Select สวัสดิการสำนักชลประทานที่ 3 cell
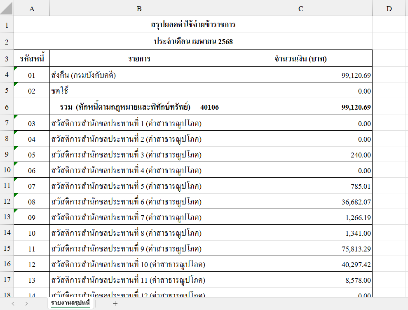408x310 pixels. click(139, 154)
